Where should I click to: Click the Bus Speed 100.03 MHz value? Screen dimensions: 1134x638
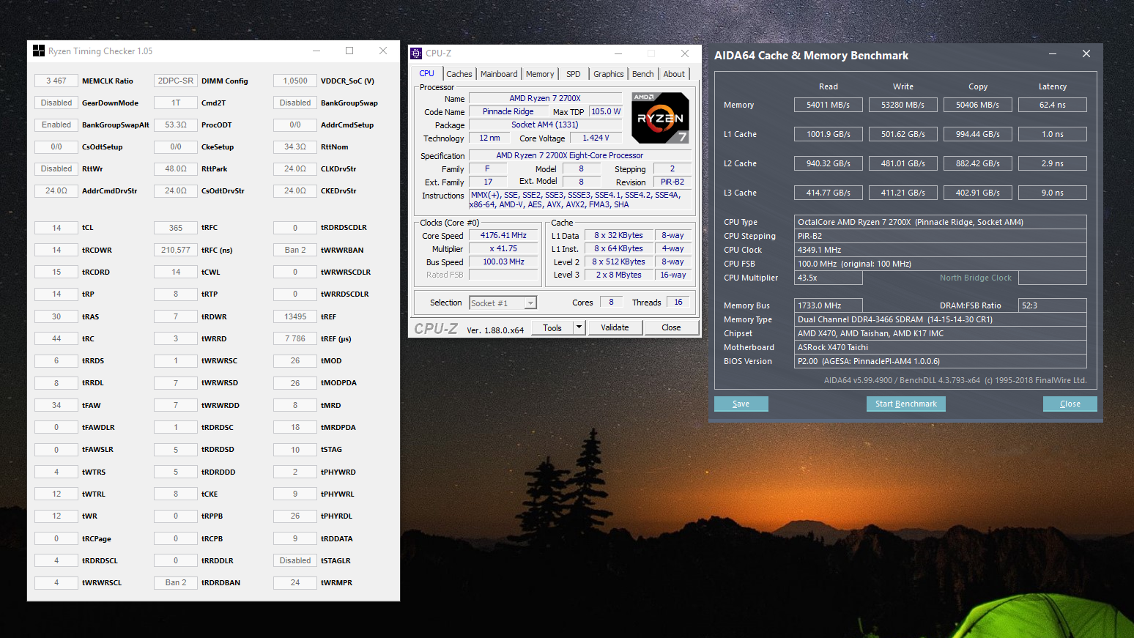tap(503, 261)
